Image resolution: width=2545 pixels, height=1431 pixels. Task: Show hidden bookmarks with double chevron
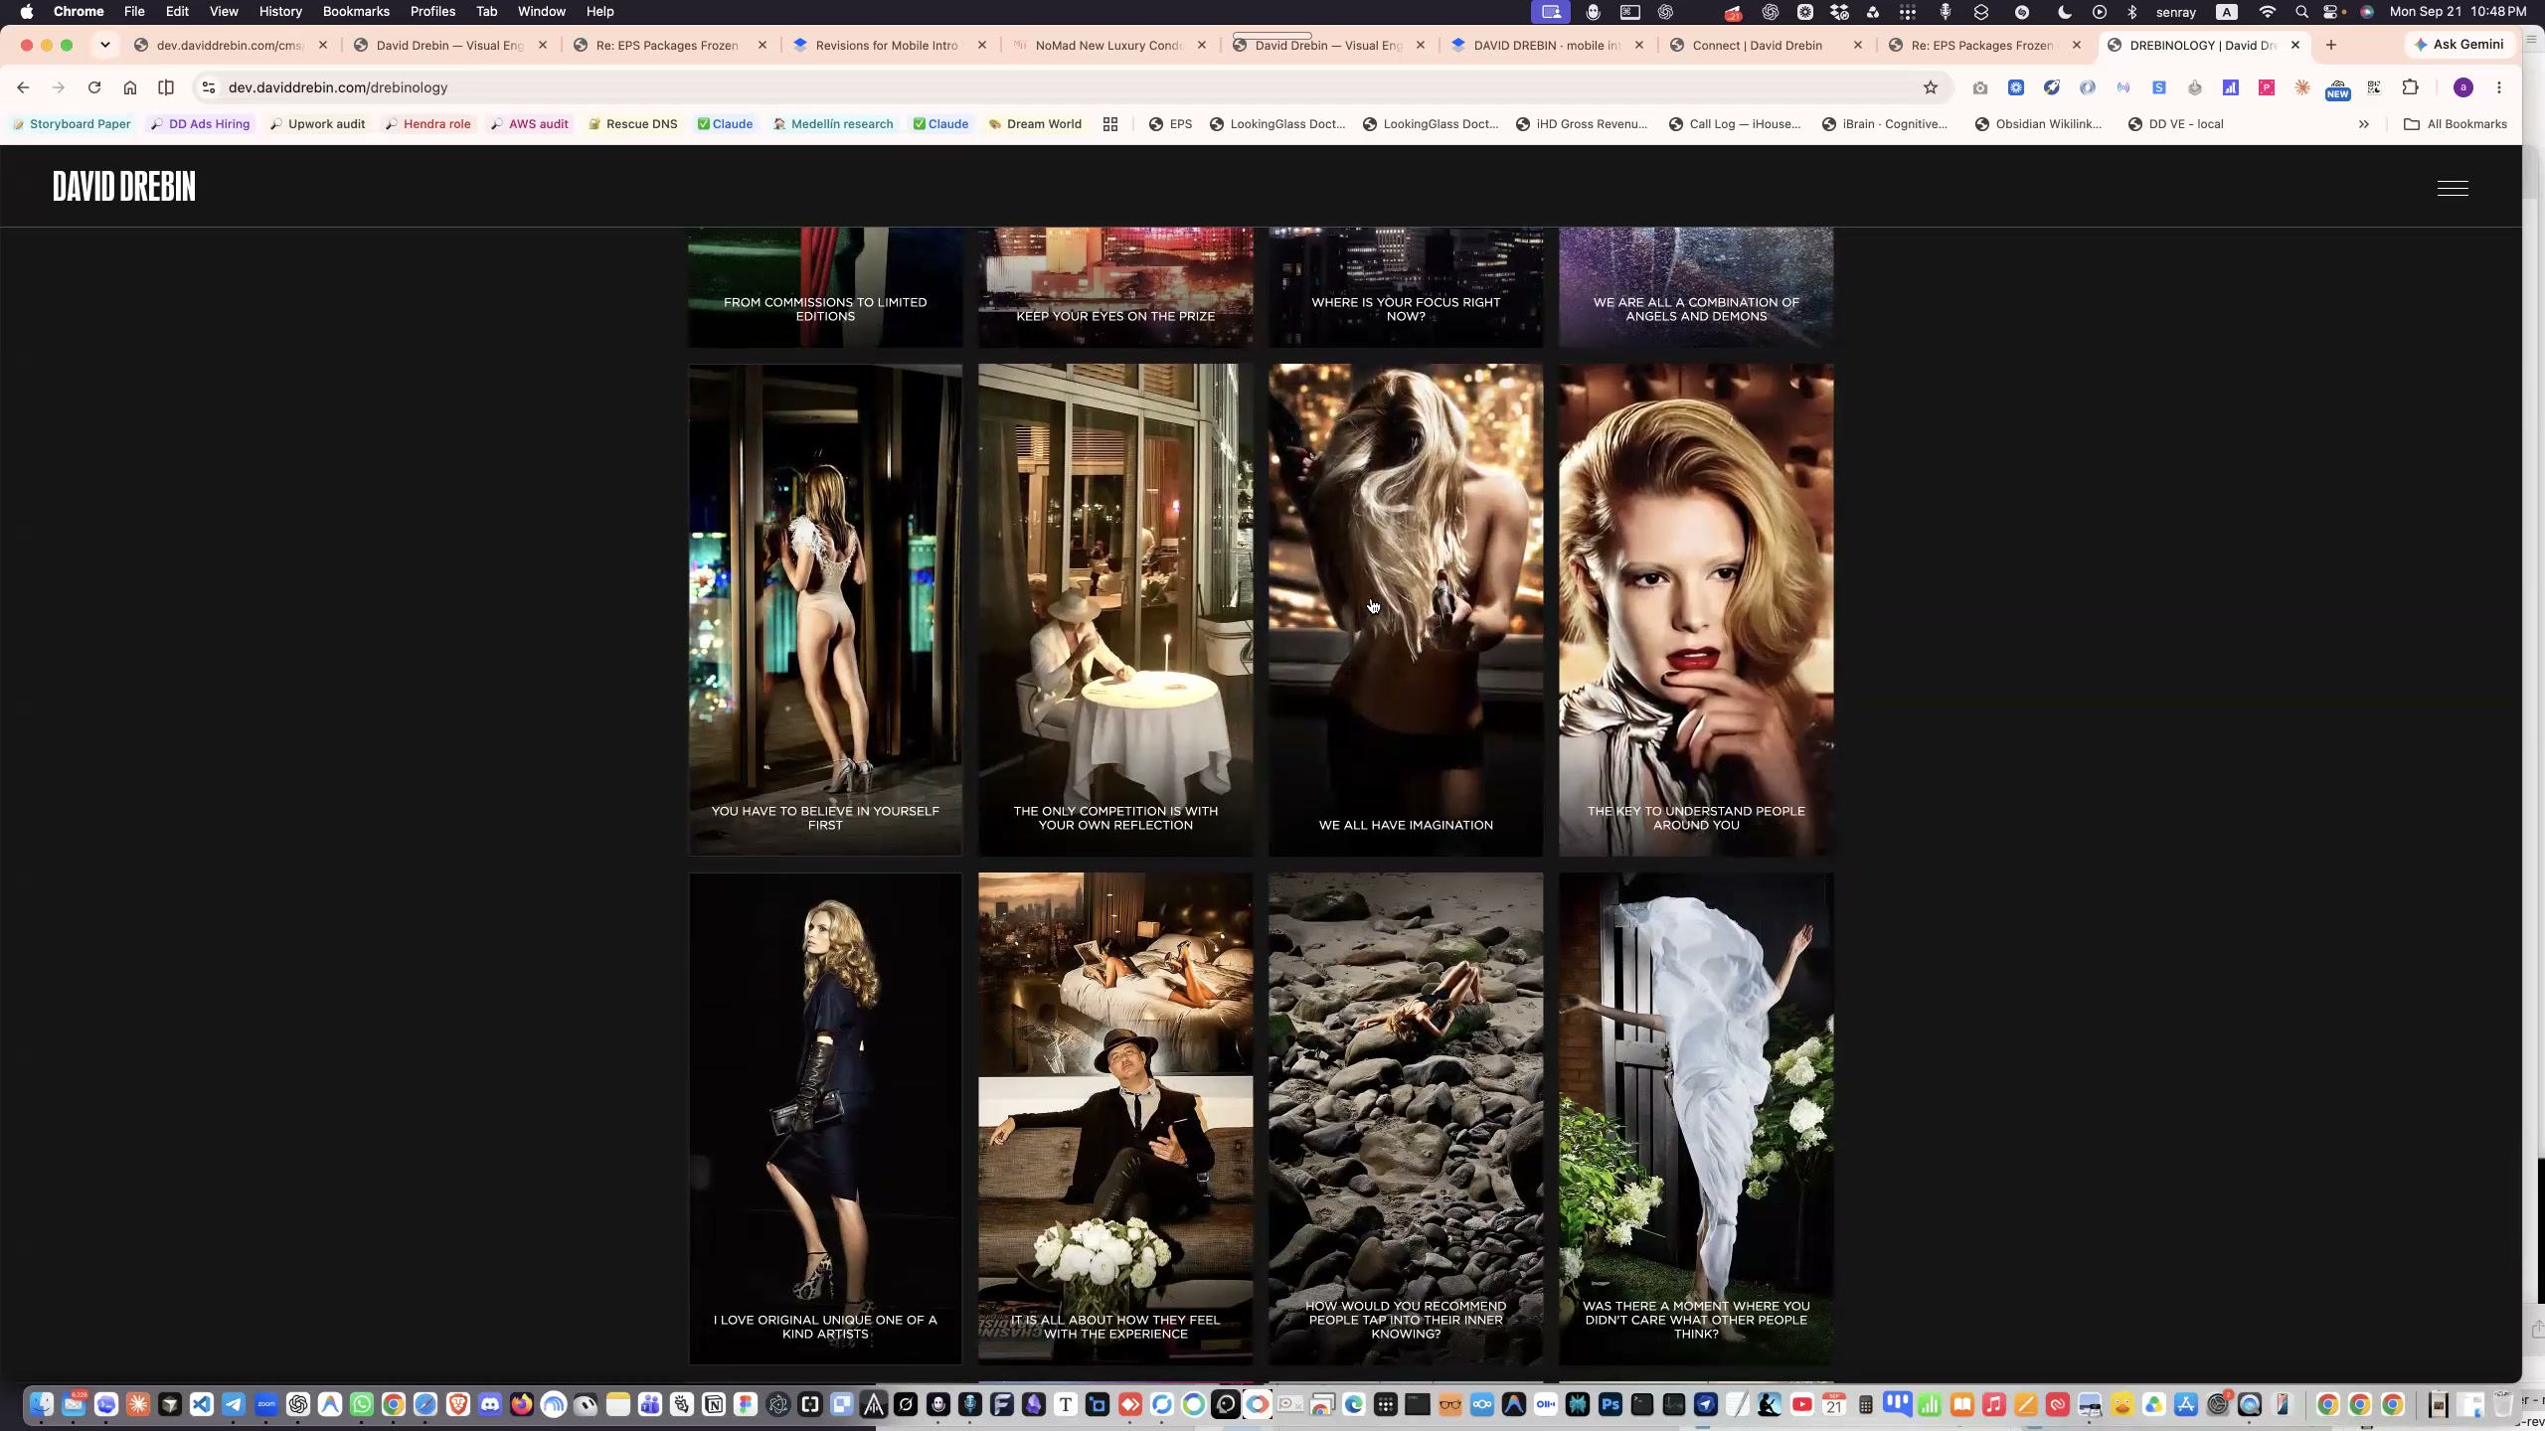(2364, 124)
